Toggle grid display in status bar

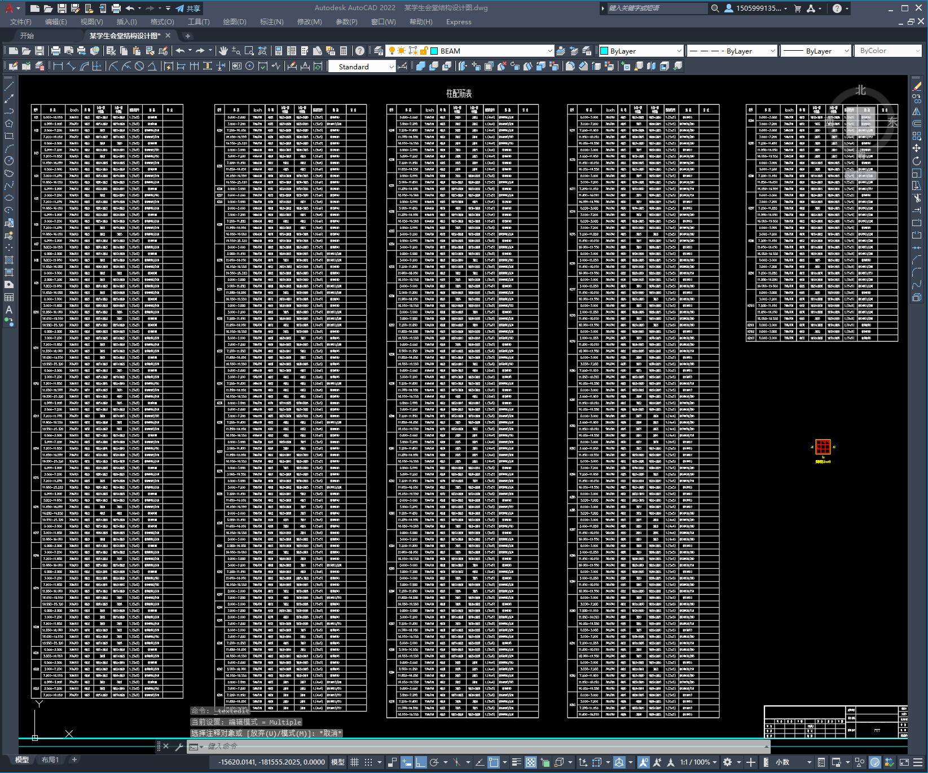[x=354, y=762]
